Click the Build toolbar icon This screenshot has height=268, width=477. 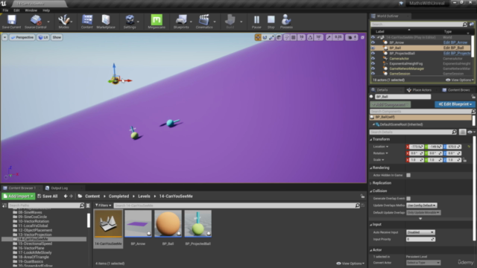pos(230,22)
